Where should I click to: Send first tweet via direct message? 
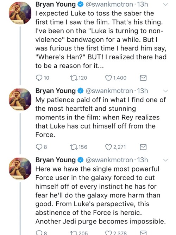point(143,78)
